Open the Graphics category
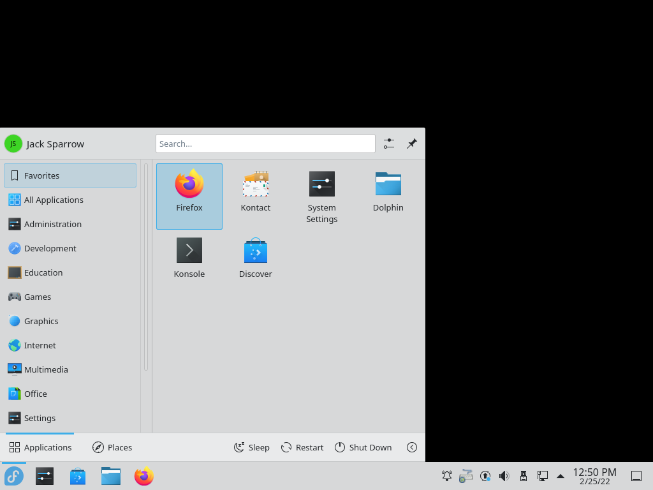Screen dimensions: 653x490 click(70, 321)
